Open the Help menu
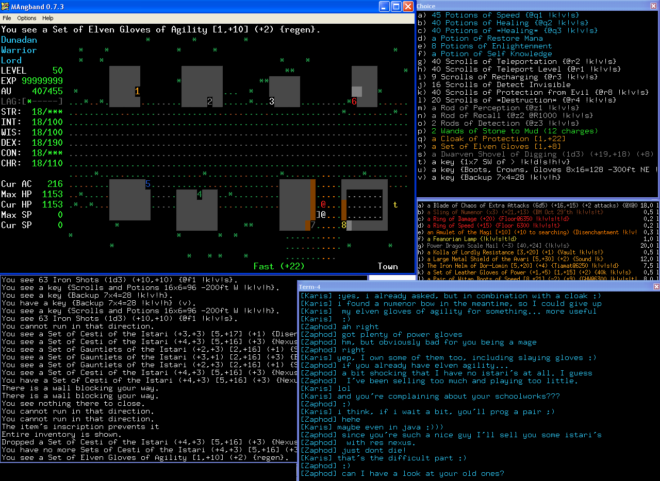The width and height of the screenshot is (660, 481). click(x=47, y=18)
